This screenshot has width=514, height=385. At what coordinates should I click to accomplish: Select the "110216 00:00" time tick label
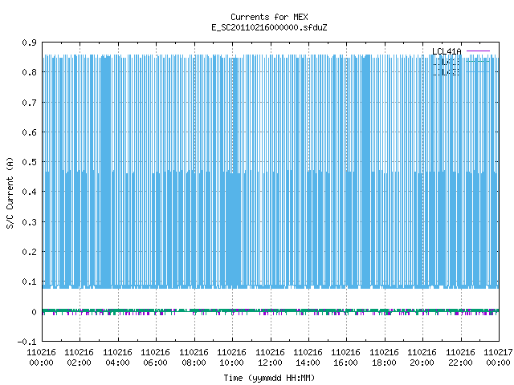(41, 358)
